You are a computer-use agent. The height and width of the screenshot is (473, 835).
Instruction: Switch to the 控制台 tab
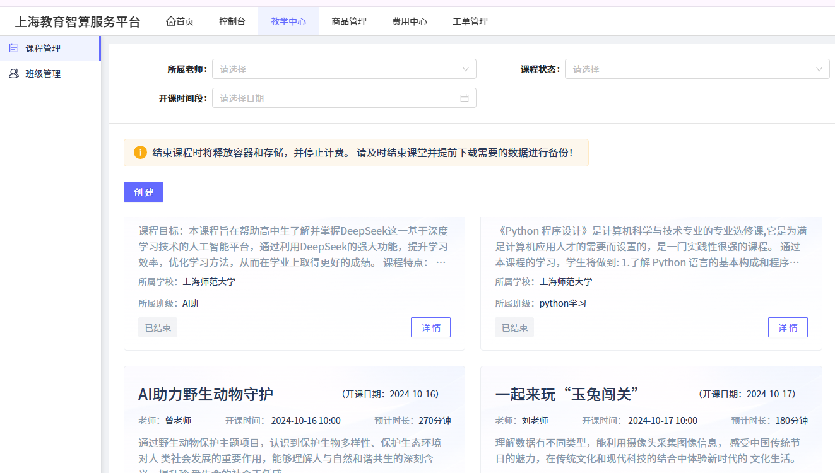tap(232, 21)
